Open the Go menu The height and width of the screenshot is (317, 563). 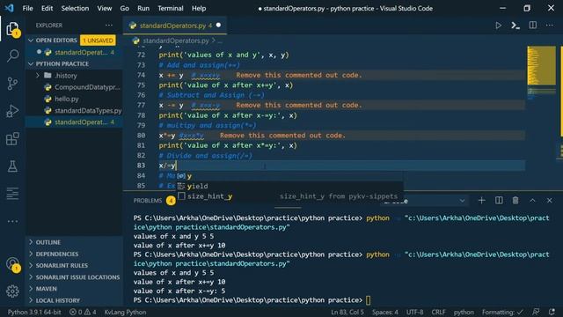[x=125, y=8]
